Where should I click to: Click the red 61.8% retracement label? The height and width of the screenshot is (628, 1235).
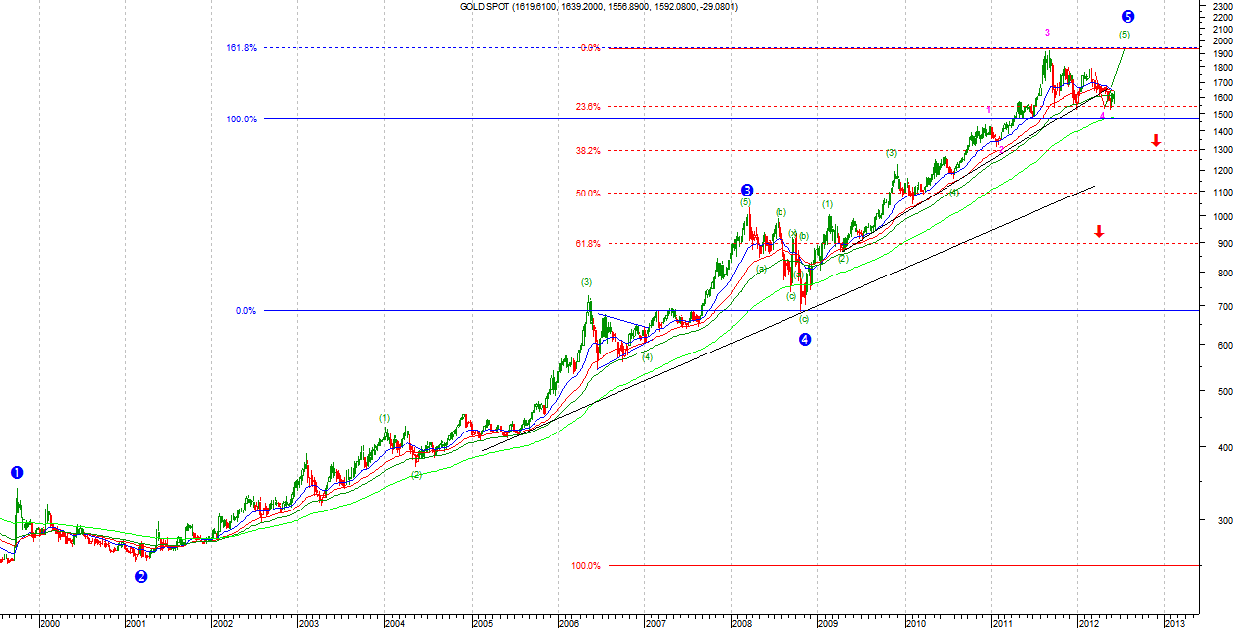pyautogui.click(x=588, y=243)
